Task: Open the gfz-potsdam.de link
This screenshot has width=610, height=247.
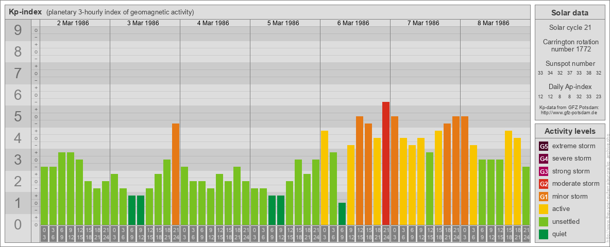Action: [x=570, y=113]
